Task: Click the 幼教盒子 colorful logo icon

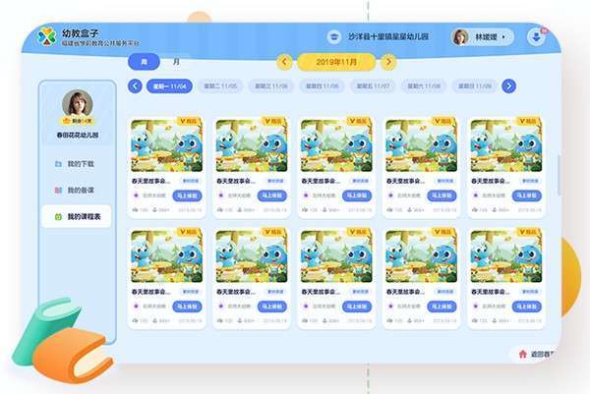Action: coord(46,37)
